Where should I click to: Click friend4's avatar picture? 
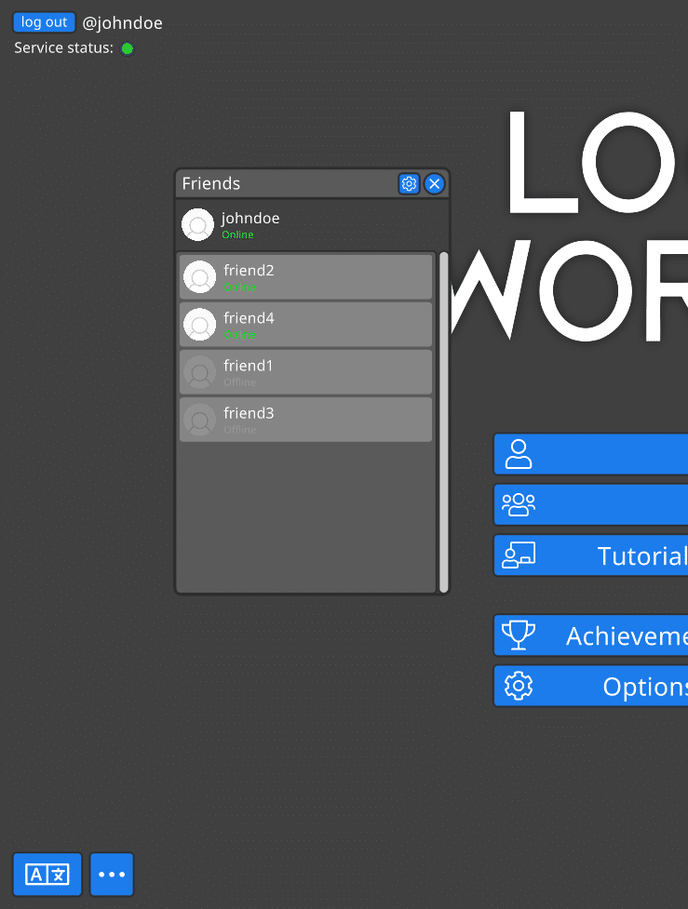pyautogui.click(x=200, y=325)
